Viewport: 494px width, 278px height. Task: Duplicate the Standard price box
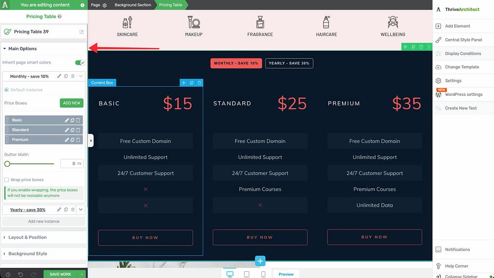pos(72,130)
